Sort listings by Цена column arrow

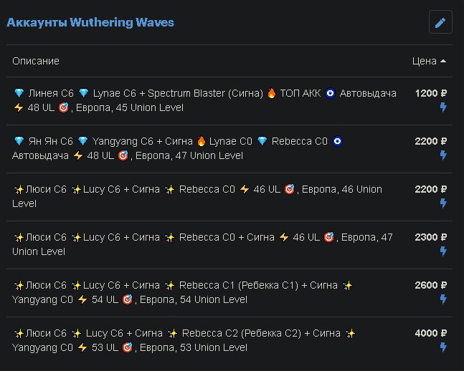click(443, 61)
